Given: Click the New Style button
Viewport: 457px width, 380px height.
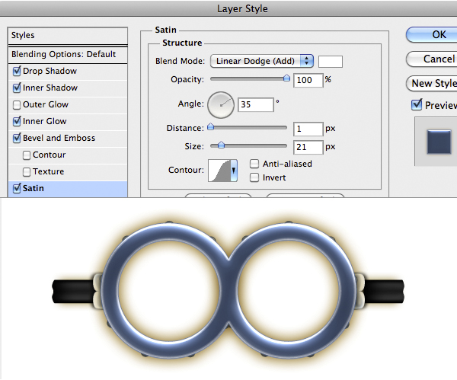Looking at the screenshot, I should 433,83.
